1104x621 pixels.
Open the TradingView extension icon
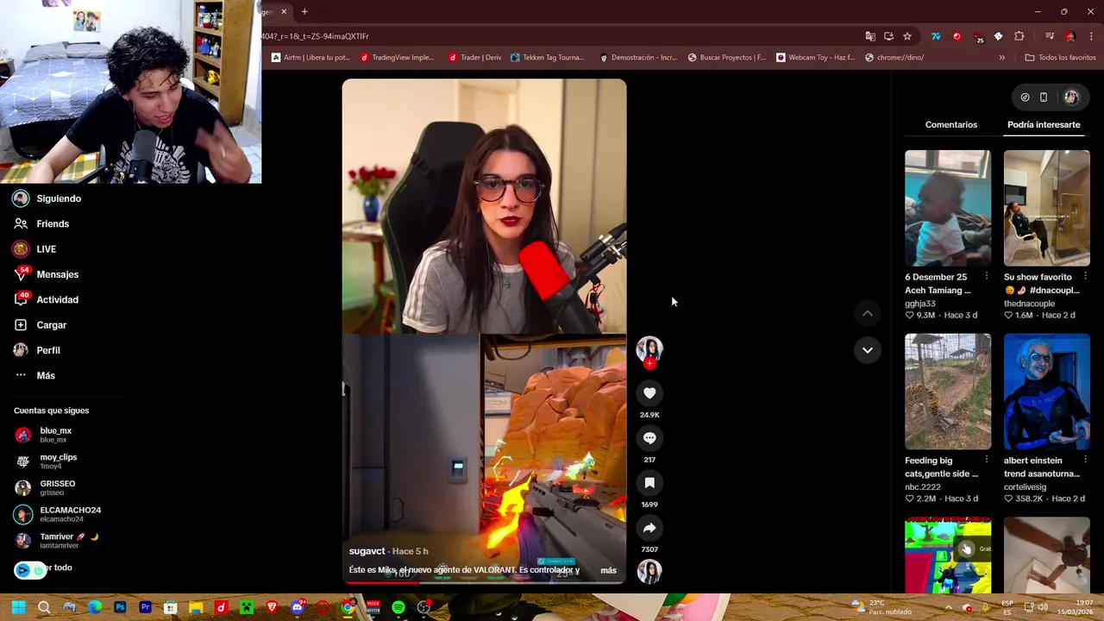pyautogui.click(x=936, y=36)
